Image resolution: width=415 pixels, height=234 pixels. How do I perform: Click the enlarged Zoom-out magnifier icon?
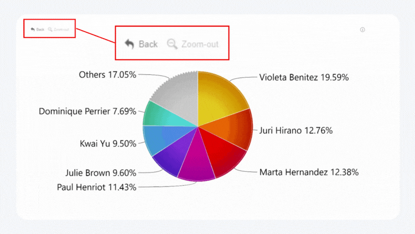(x=172, y=44)
